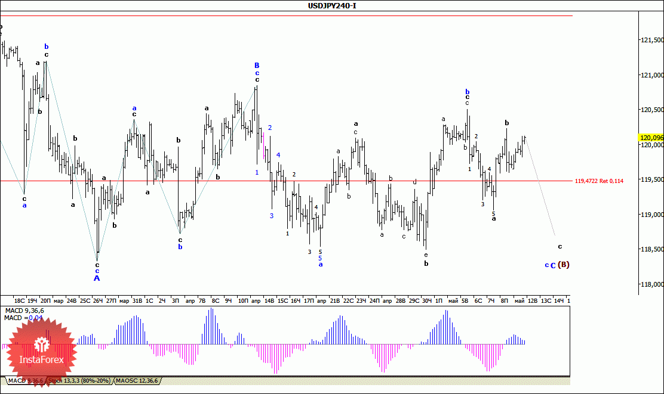This screenshot has width=664, height=394.
Task: Click the USDJPY240-I chart title
Action: click(x=332, y=5)
